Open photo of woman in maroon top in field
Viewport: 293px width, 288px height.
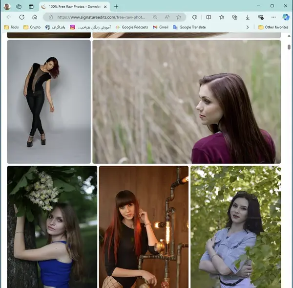(187, 102)
